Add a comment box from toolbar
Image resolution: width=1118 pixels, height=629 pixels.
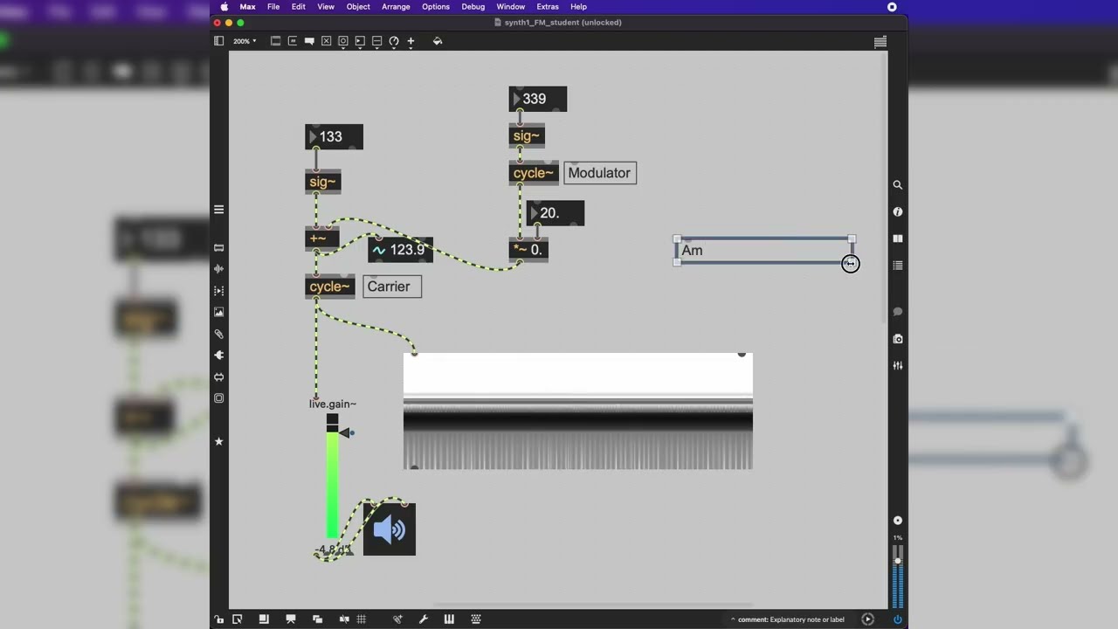click(309, 41)
